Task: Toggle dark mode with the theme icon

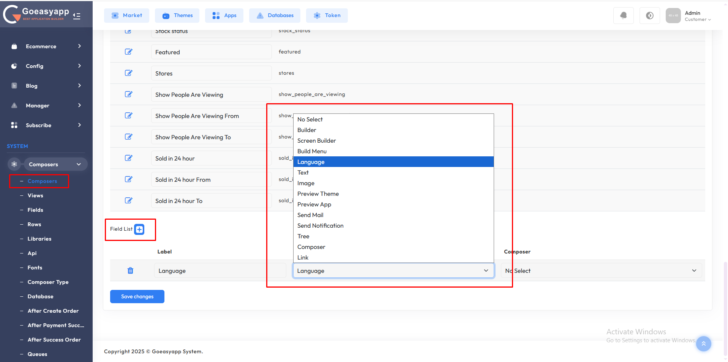Action: pyautogui.click(x=649, y=16)
